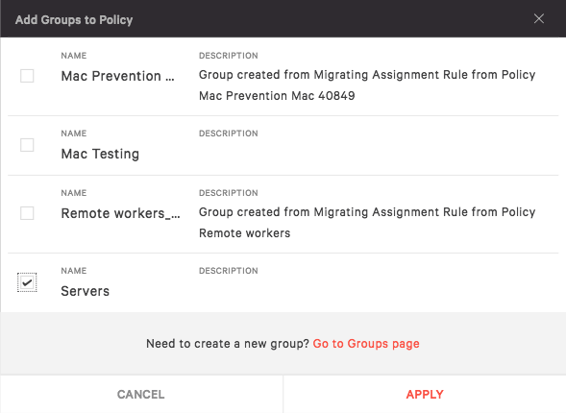Click the Add Groups to Policy title

[x=74, y=19]
